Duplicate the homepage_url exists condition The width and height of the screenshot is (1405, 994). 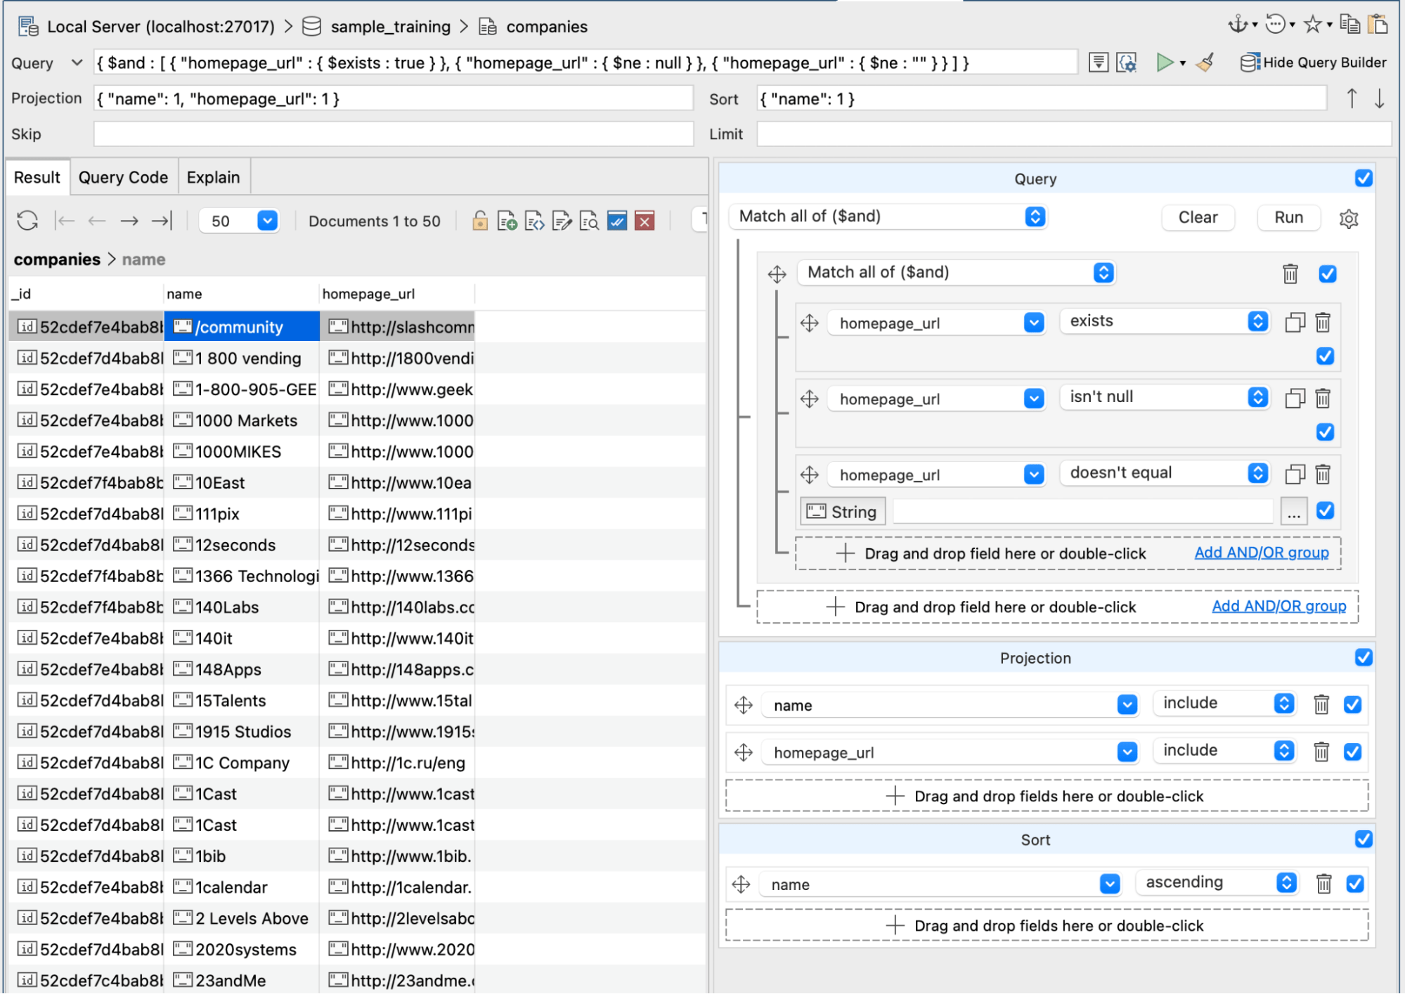click(1295, 323)
